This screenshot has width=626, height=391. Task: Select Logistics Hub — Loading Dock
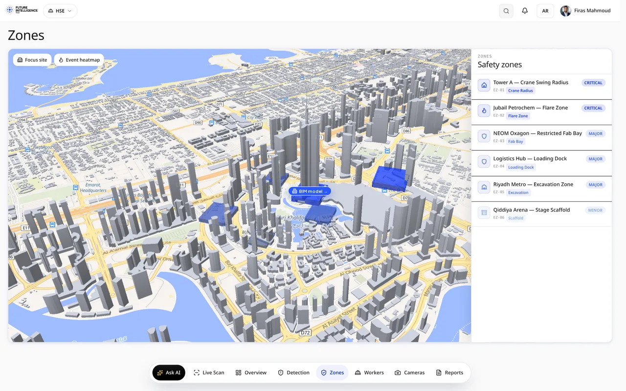(541, 163)
